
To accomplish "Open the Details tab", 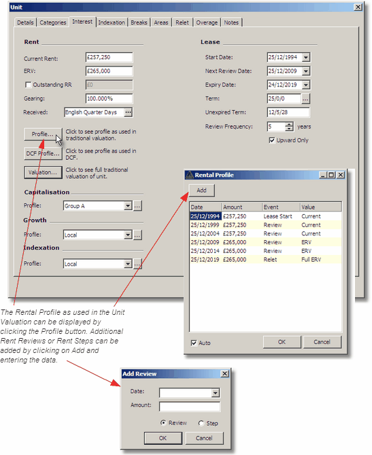I will (25, 22).
